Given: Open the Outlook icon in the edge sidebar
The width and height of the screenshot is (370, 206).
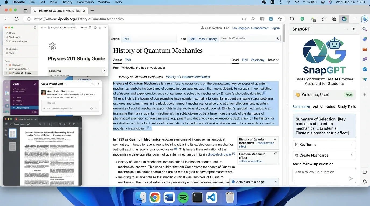Looking at the screenshot, I should [365, 69].
